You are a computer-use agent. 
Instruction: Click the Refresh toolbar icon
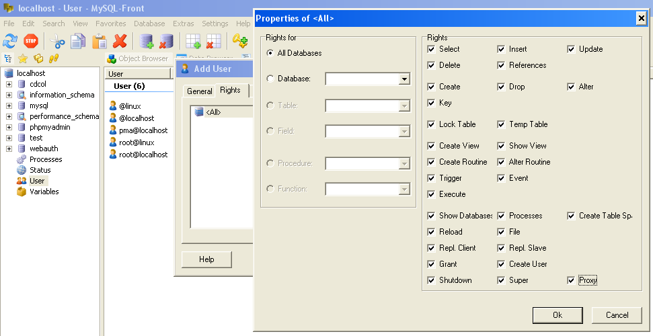coord(9,41)
